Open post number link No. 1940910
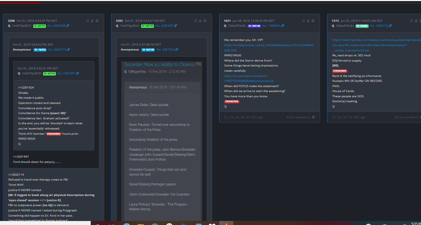421x225 pixels. (x=271, y=26)
